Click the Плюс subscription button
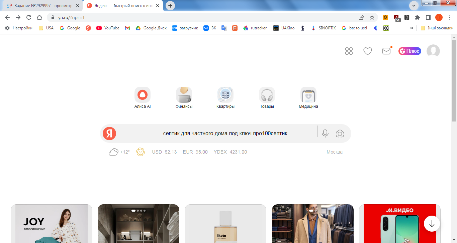Image resolution: width=457 pixels, height=243 pixels. [410, 51]
